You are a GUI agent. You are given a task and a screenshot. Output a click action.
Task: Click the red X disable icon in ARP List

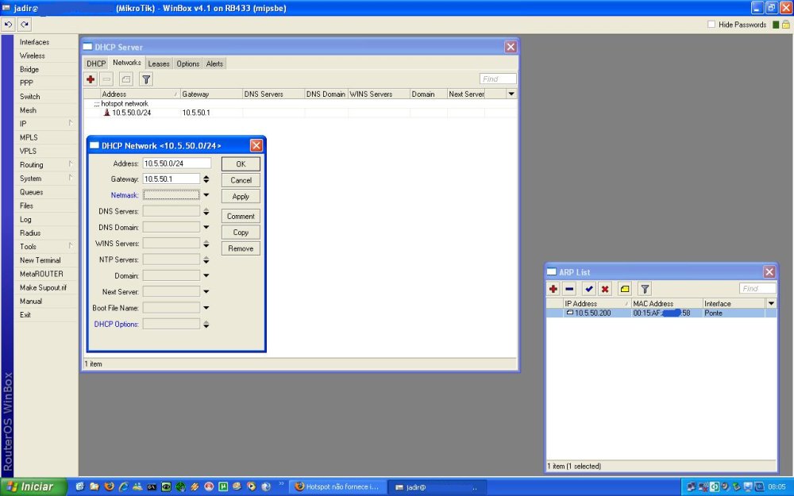click(604, 289)
